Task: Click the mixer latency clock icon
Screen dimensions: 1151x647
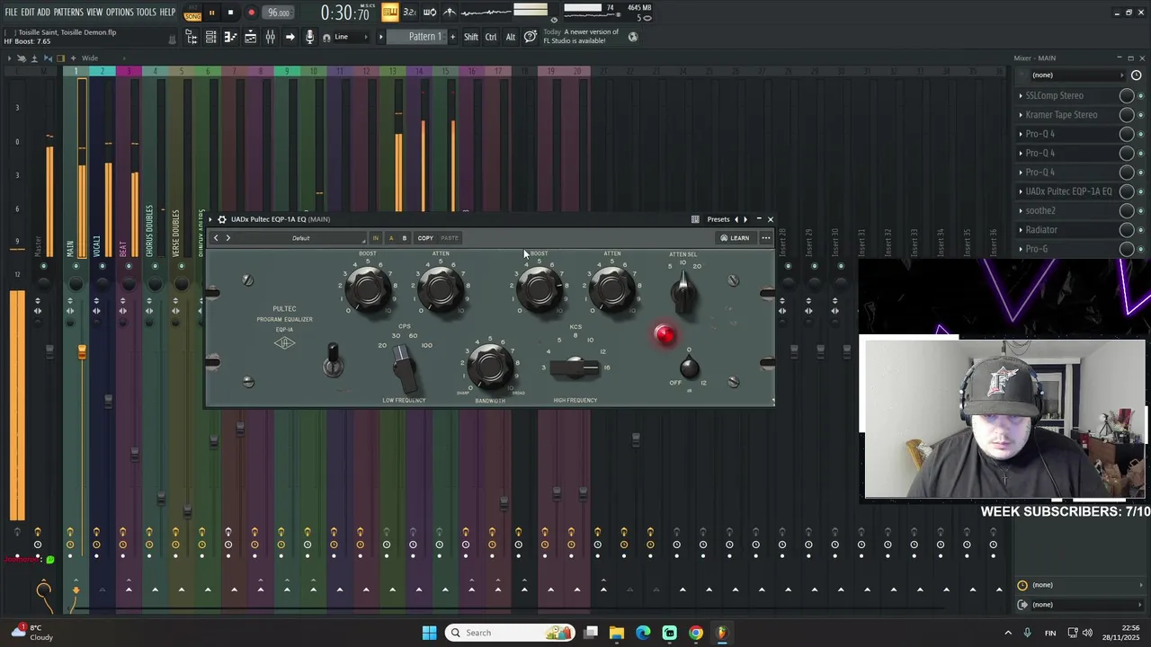Action: (x=1136, y=75)
